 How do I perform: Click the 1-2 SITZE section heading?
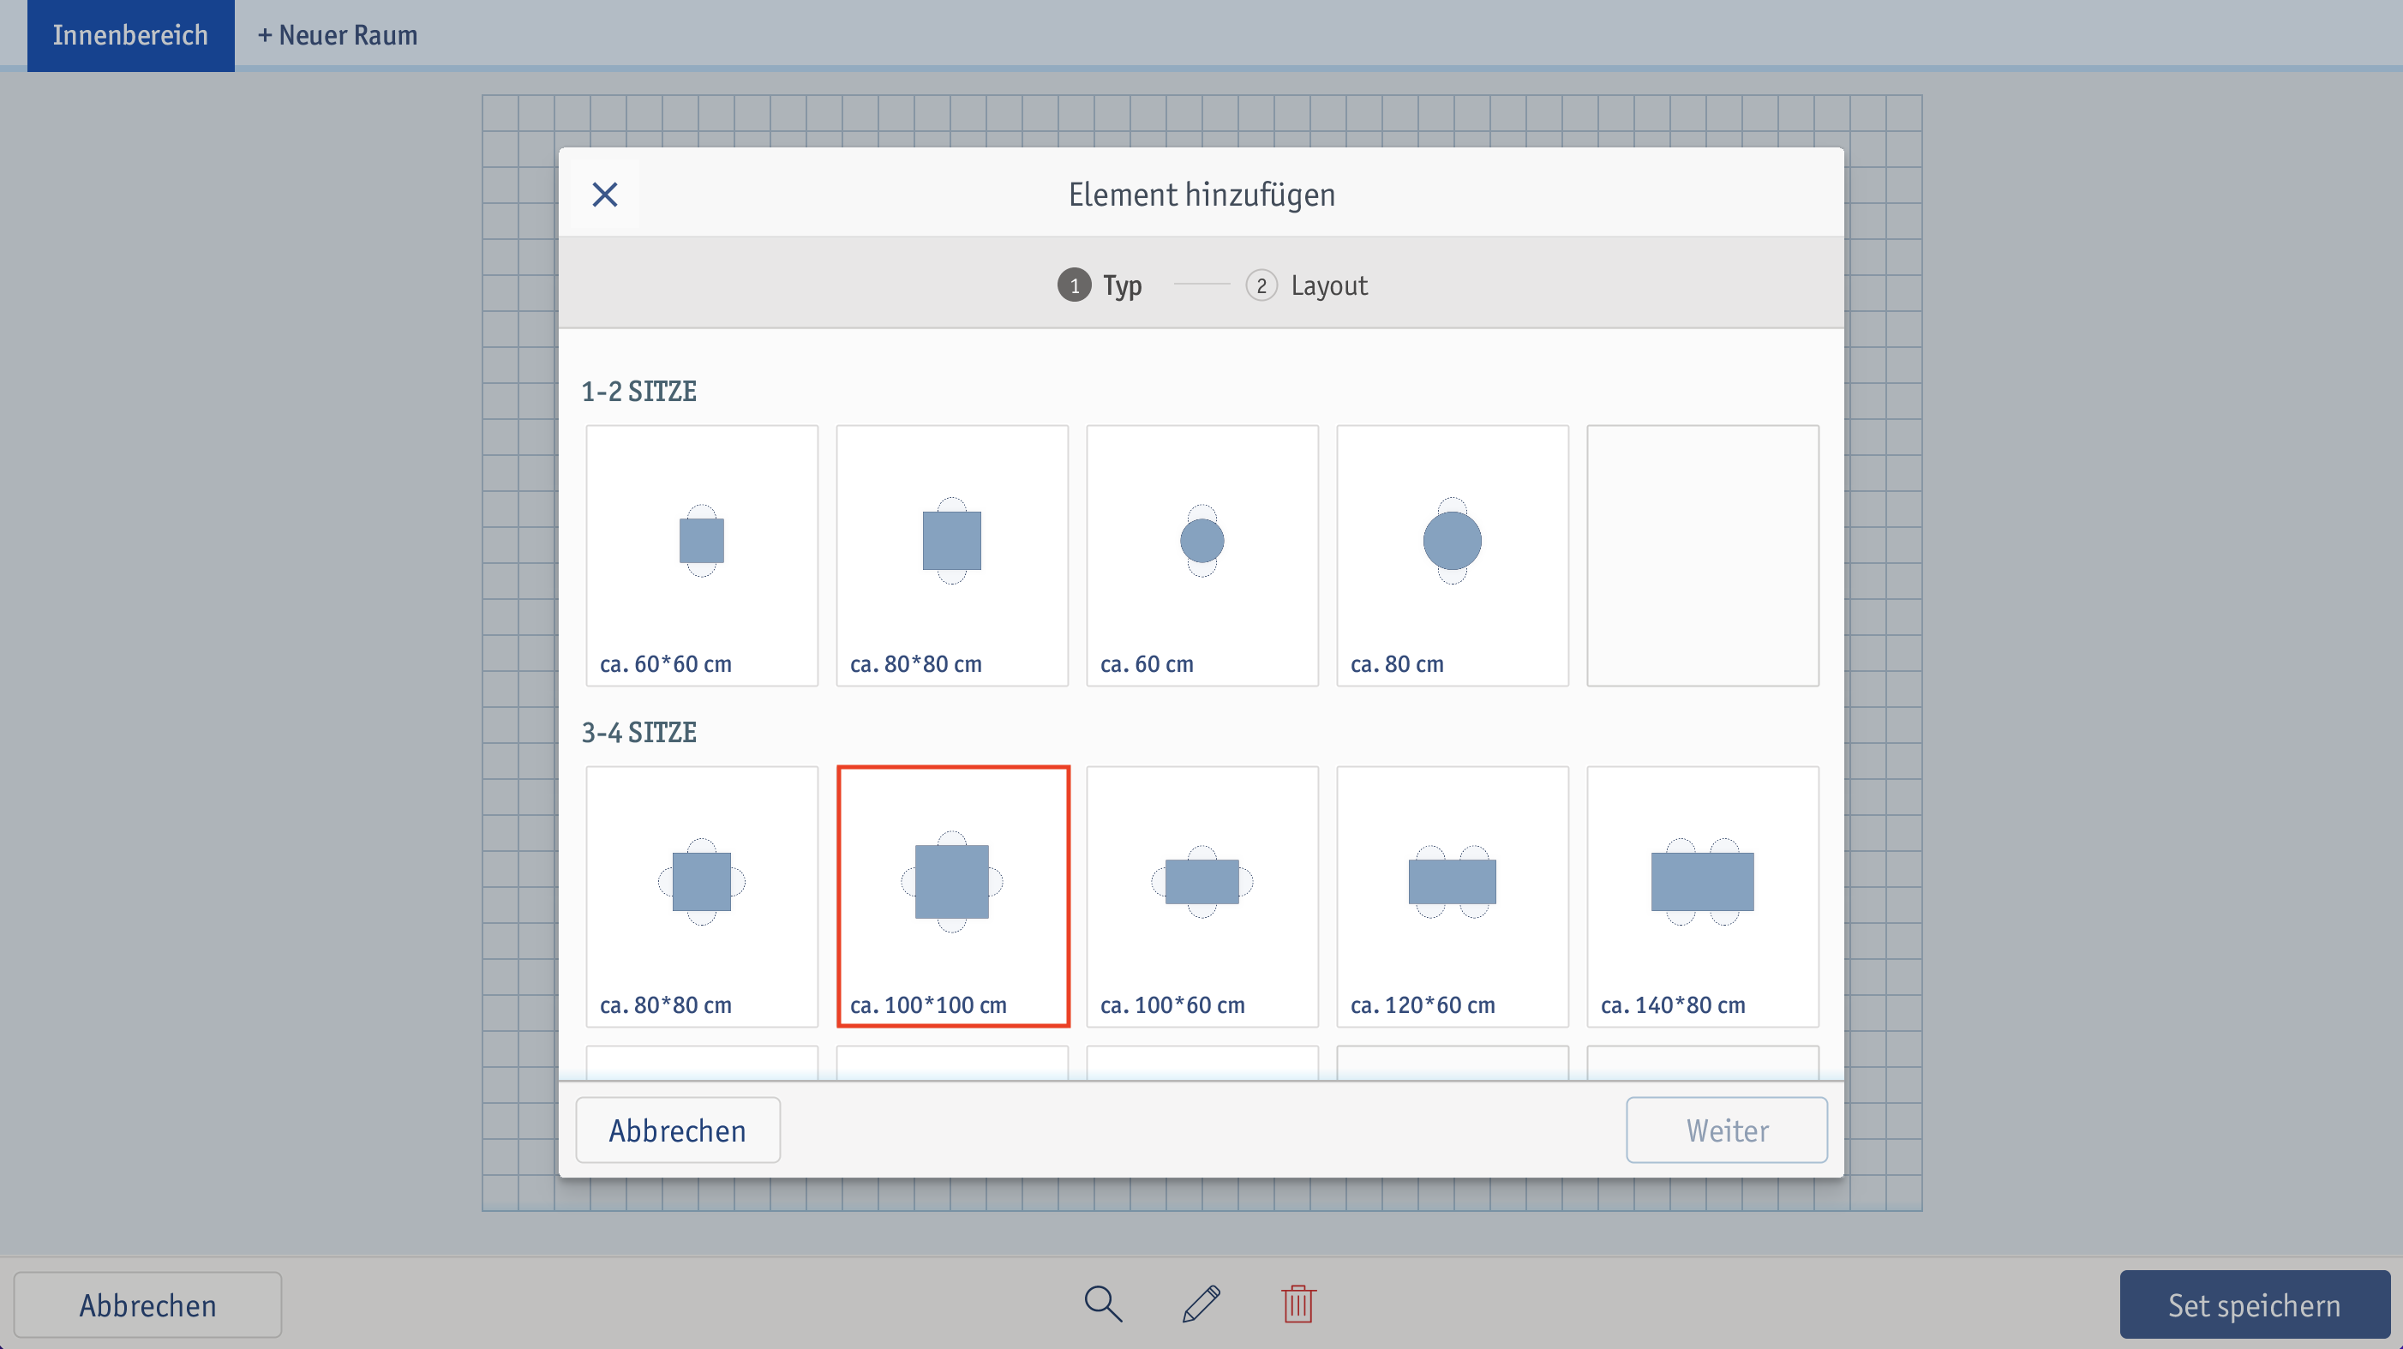(639, 391)
